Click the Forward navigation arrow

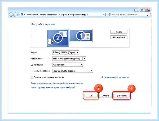pos(15,15)
